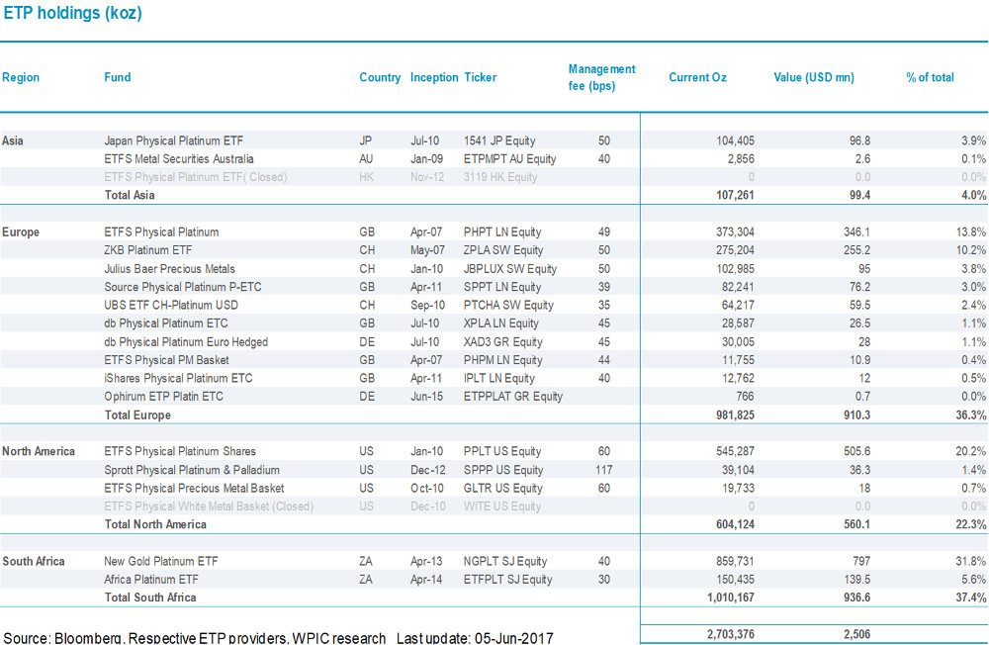Click the Current Oz value '275,204'
The width and height of the screenshot is (989, 645).
pyautogui.click(x=735, y=250)
